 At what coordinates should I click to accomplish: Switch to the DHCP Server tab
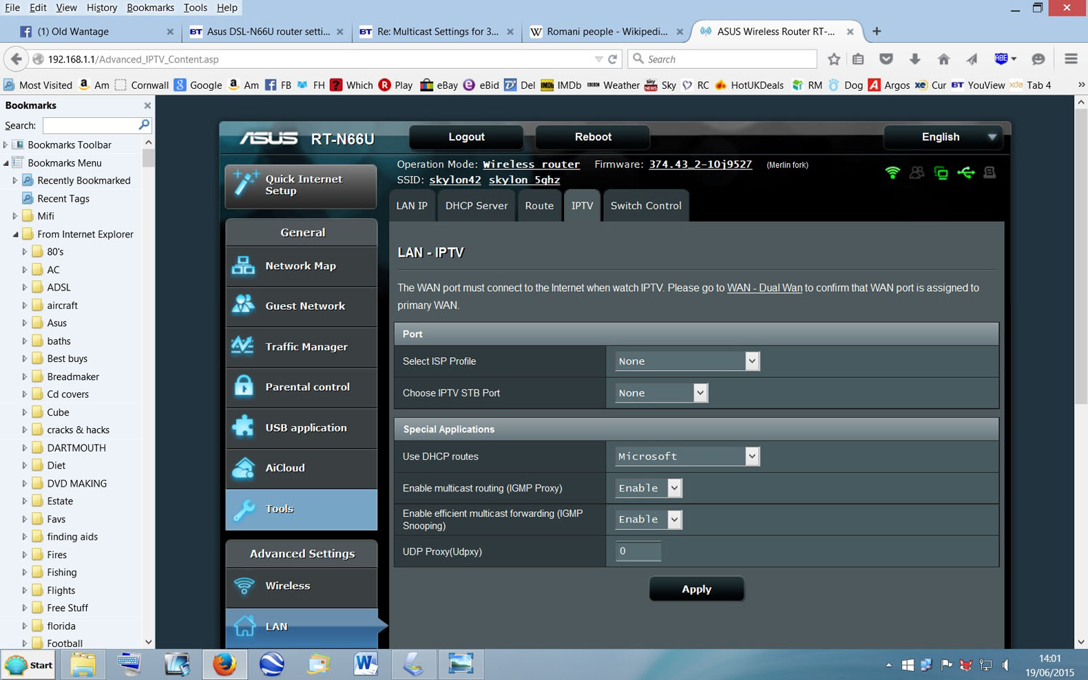coord(476,206)
